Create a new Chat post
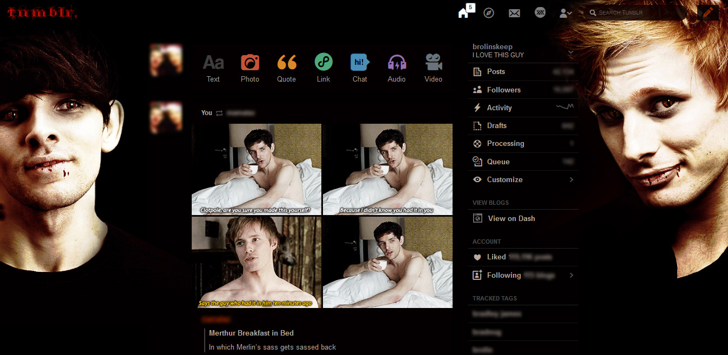The height and width of the screenshot is (355, 728). click(360, 68)
